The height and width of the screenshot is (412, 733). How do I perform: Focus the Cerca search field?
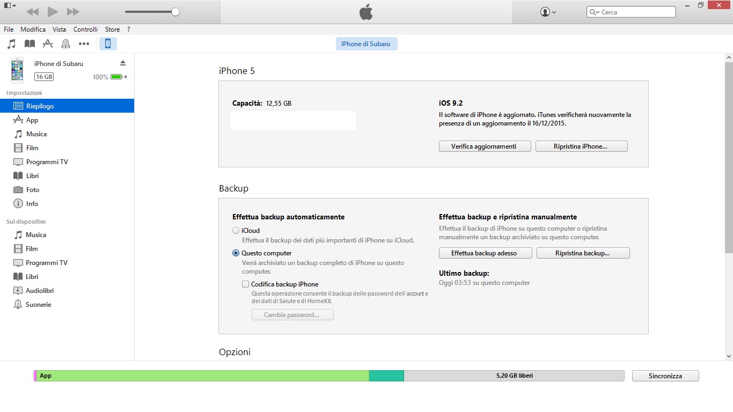click(x=631, y=12)
